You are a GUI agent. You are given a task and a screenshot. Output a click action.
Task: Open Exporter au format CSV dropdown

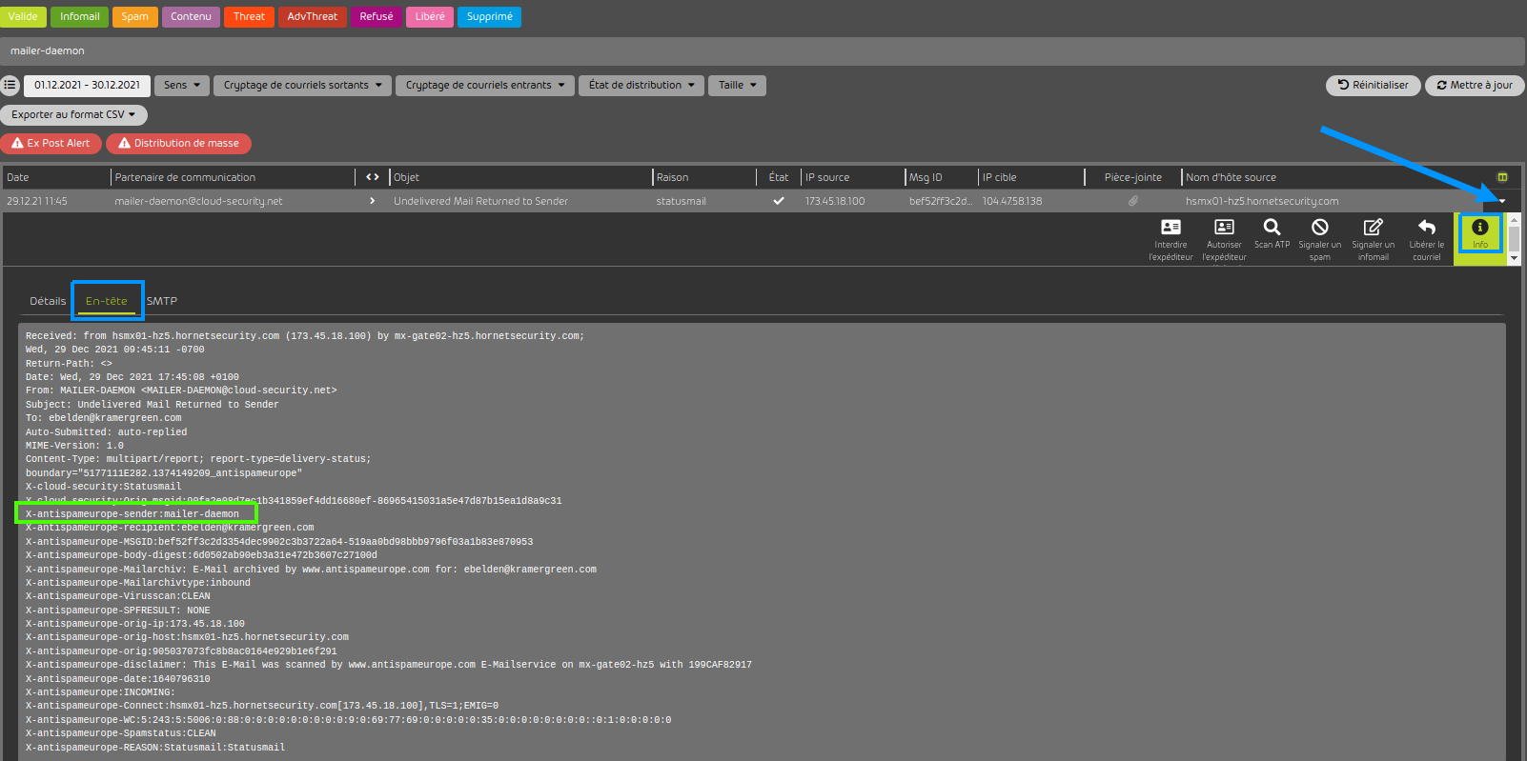point(73,114)
